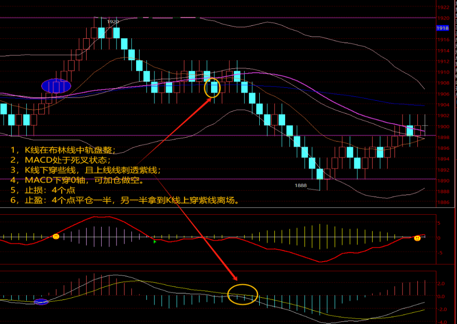Viewport: 457px width, 324px height.
Task: Click the 1898 label on the price axis
Action: tap(443, 137)
